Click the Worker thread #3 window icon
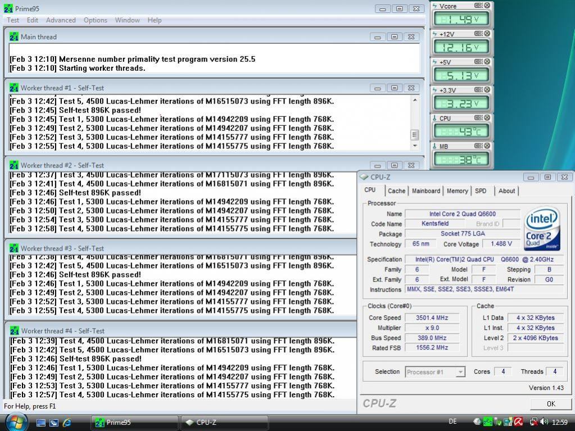Viewport: 575px width, 431px height. point(14,248)
